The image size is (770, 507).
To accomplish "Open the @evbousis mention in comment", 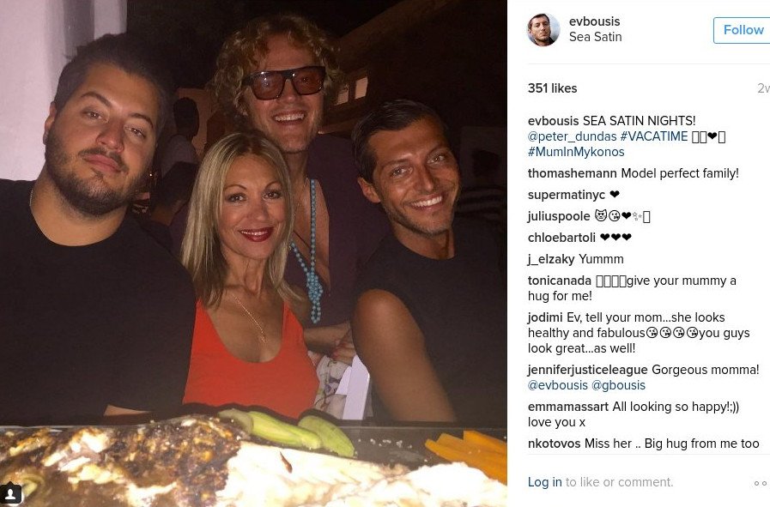I will [558, 385].
